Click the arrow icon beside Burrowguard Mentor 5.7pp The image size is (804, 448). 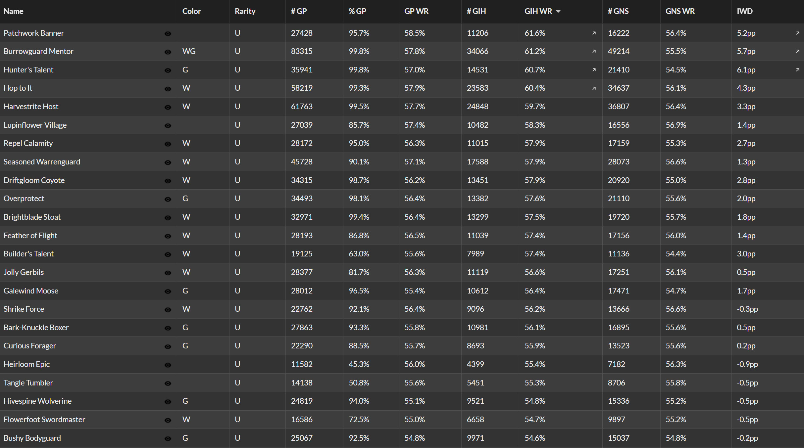point(798,51)
